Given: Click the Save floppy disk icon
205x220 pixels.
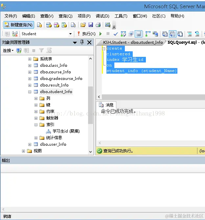Looking at the screenshot, I should coord(91,25).
